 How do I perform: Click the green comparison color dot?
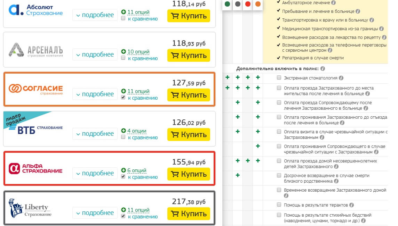(228, 4)
